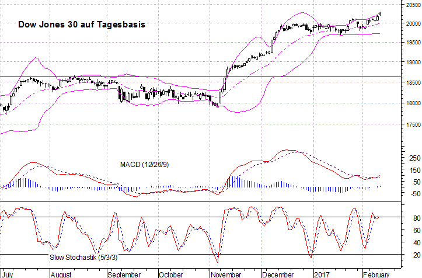
Task: Select the September label on the time axis
Action: coord(124,273)
